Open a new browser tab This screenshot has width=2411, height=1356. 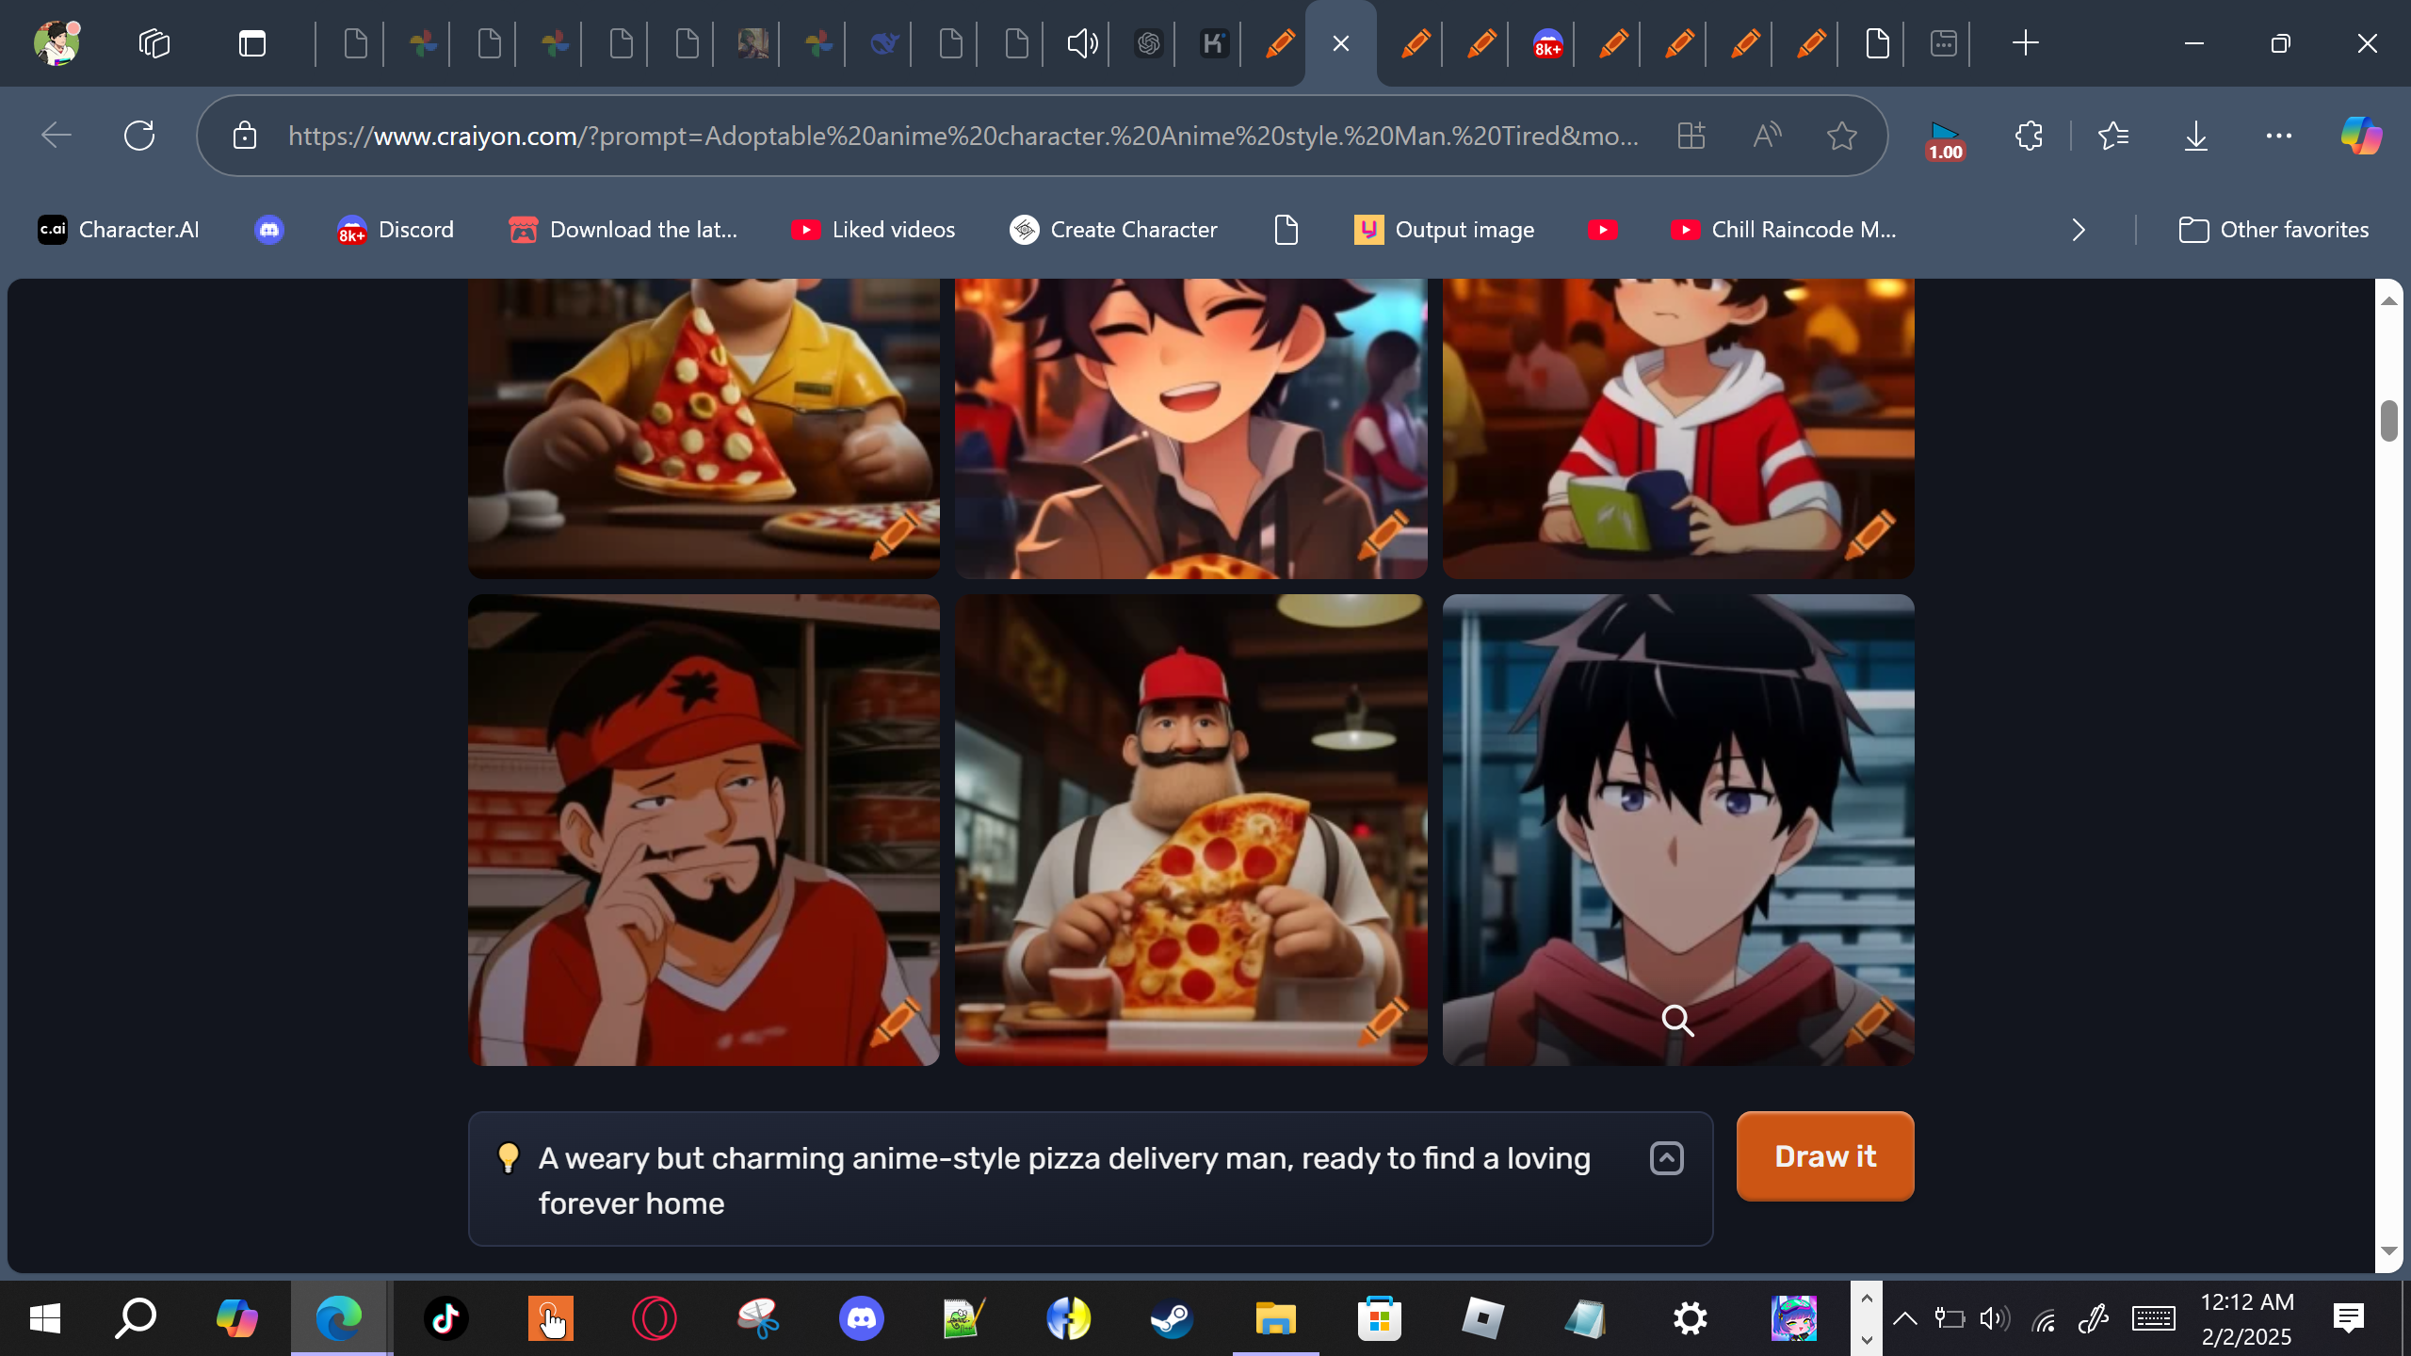2025,43
